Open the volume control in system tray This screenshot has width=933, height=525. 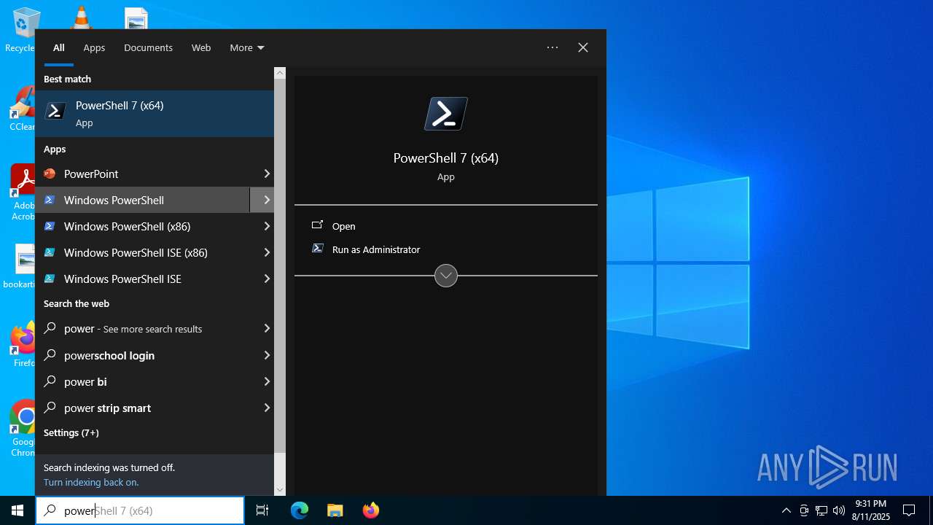point(839,510)
